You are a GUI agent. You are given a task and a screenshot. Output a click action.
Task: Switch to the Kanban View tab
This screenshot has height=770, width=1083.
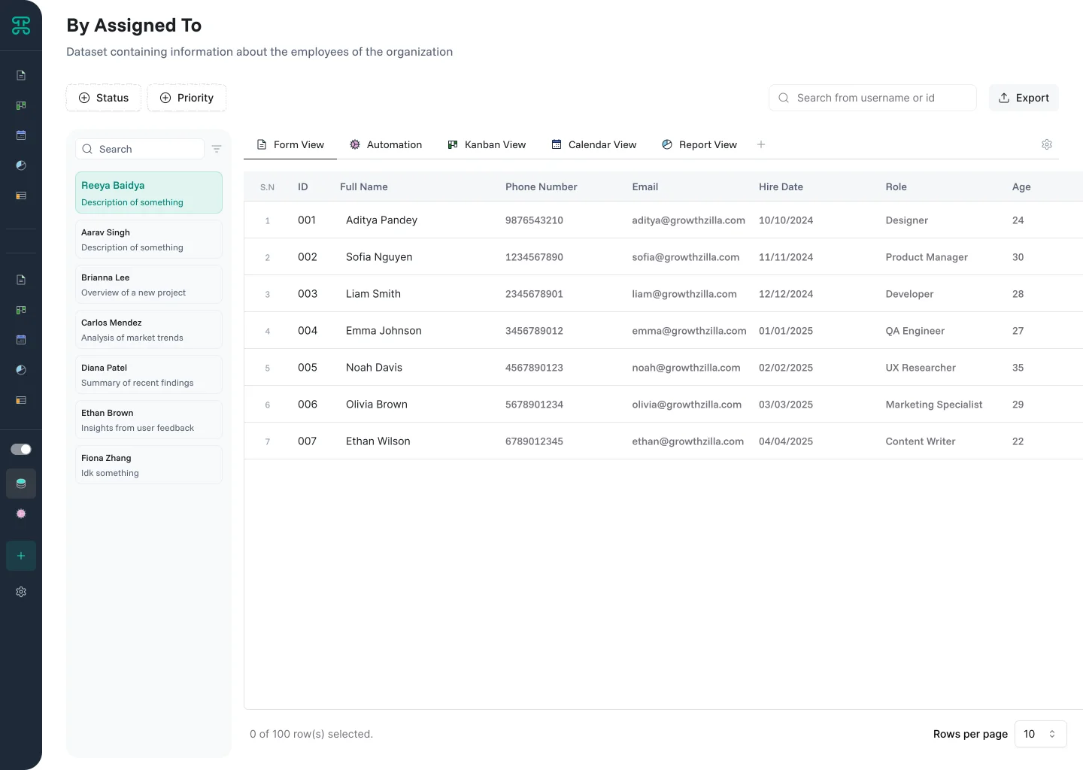(487, 144)
